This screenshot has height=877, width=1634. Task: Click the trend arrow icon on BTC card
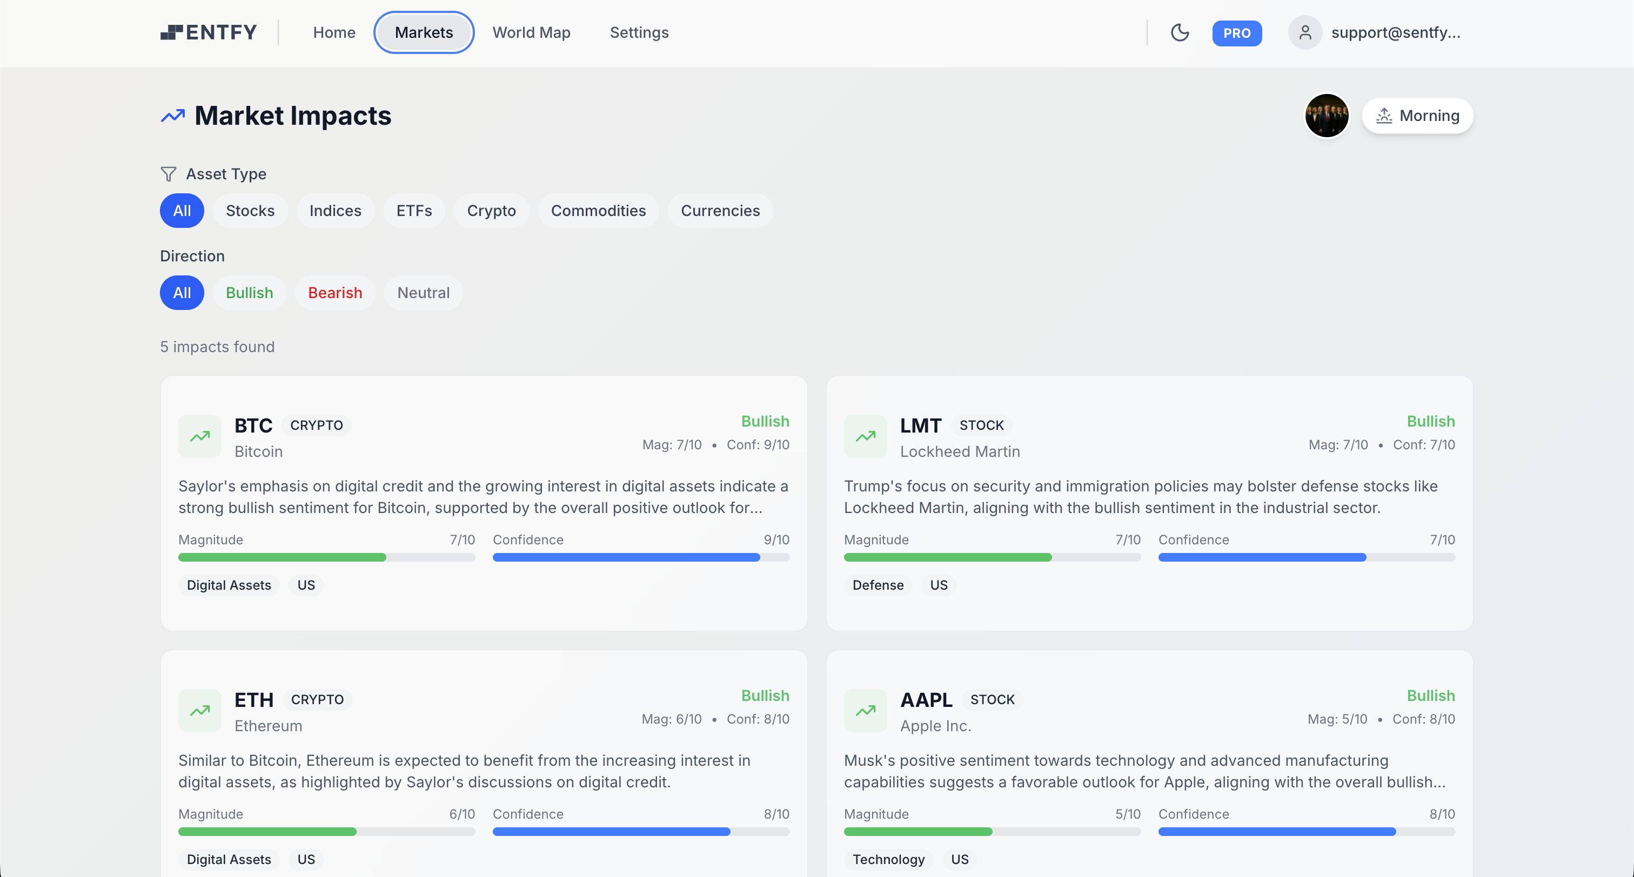pos(199,436)
